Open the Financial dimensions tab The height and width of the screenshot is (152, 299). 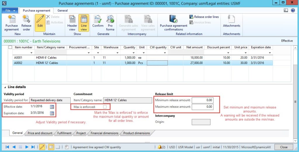[105, 133]
